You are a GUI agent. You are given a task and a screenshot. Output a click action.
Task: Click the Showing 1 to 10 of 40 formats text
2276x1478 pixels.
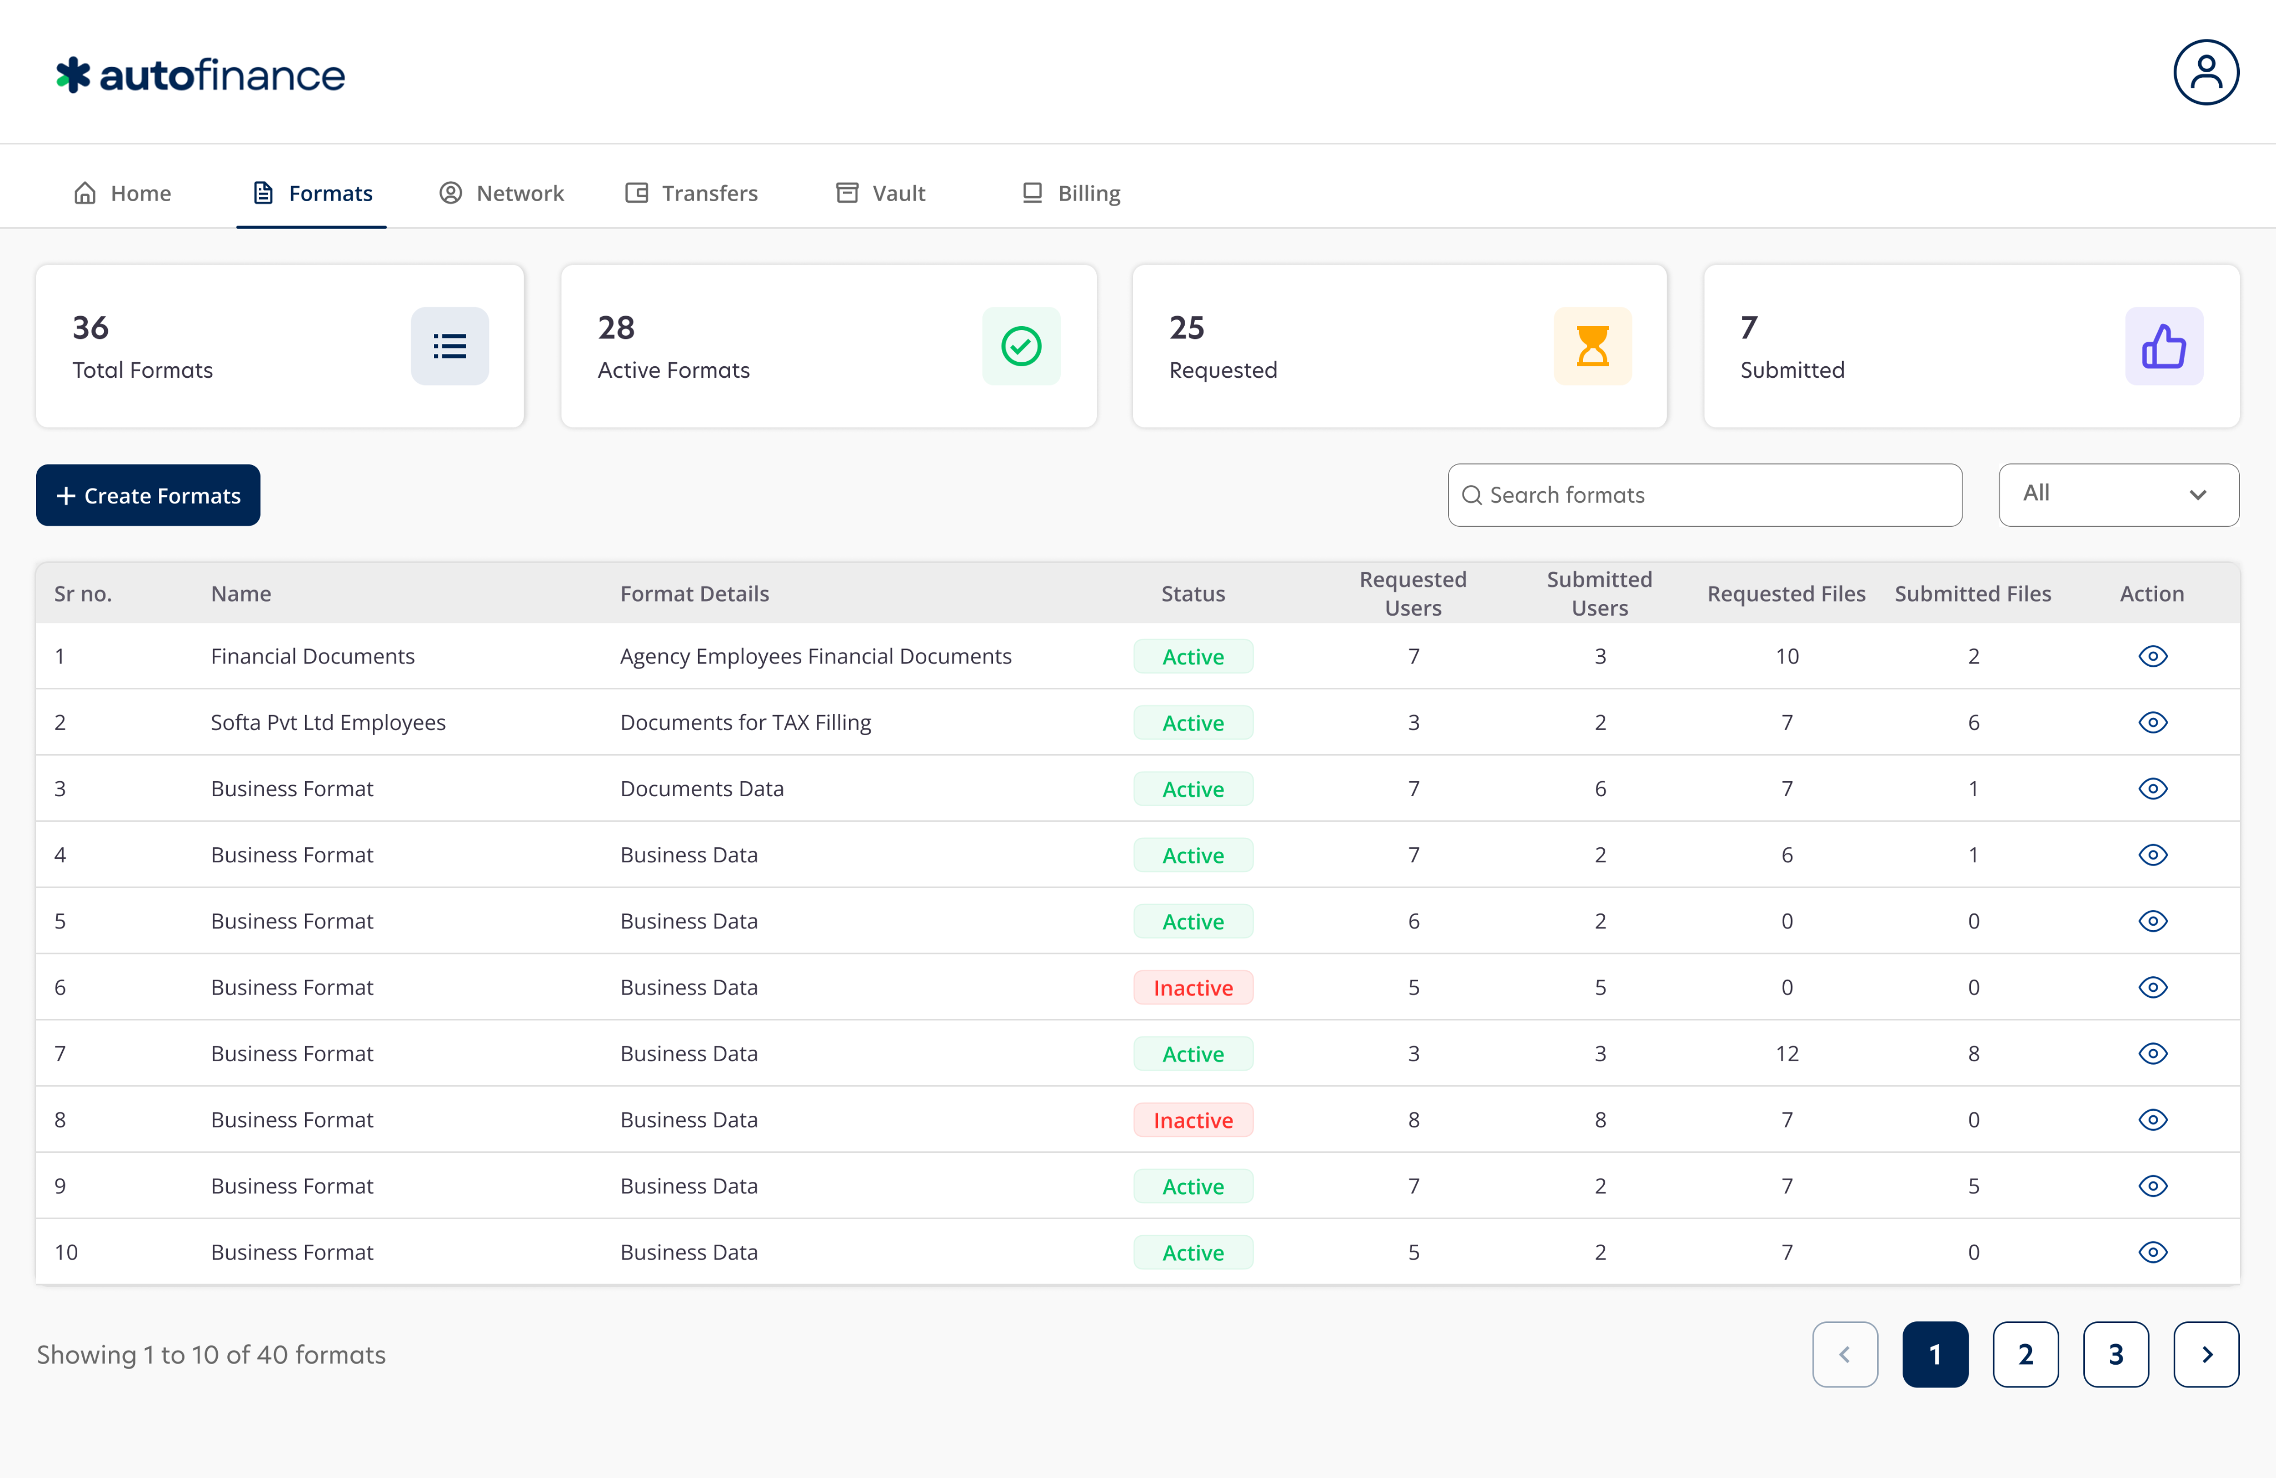211,1355
